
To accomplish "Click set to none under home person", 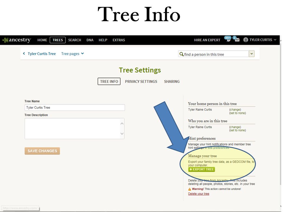I will pos(238,113).
